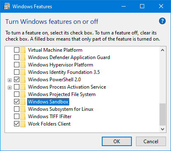
Task: Click the folder icon next to Windows Sandbox
Action: [x=23, y=102]
